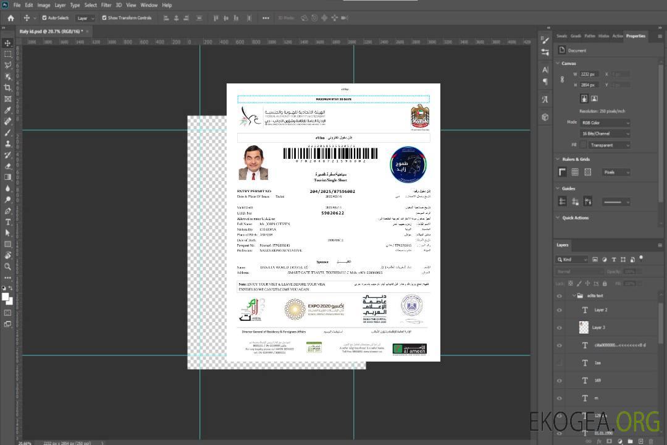The height and width of the screenshot is (445, 667).
Task: Open the Pixels ruler units dropdown
Action: tap(616, 172)
